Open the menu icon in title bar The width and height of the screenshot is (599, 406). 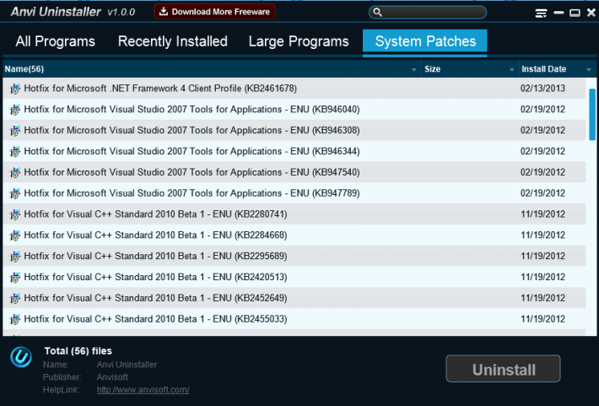(541, 14)
